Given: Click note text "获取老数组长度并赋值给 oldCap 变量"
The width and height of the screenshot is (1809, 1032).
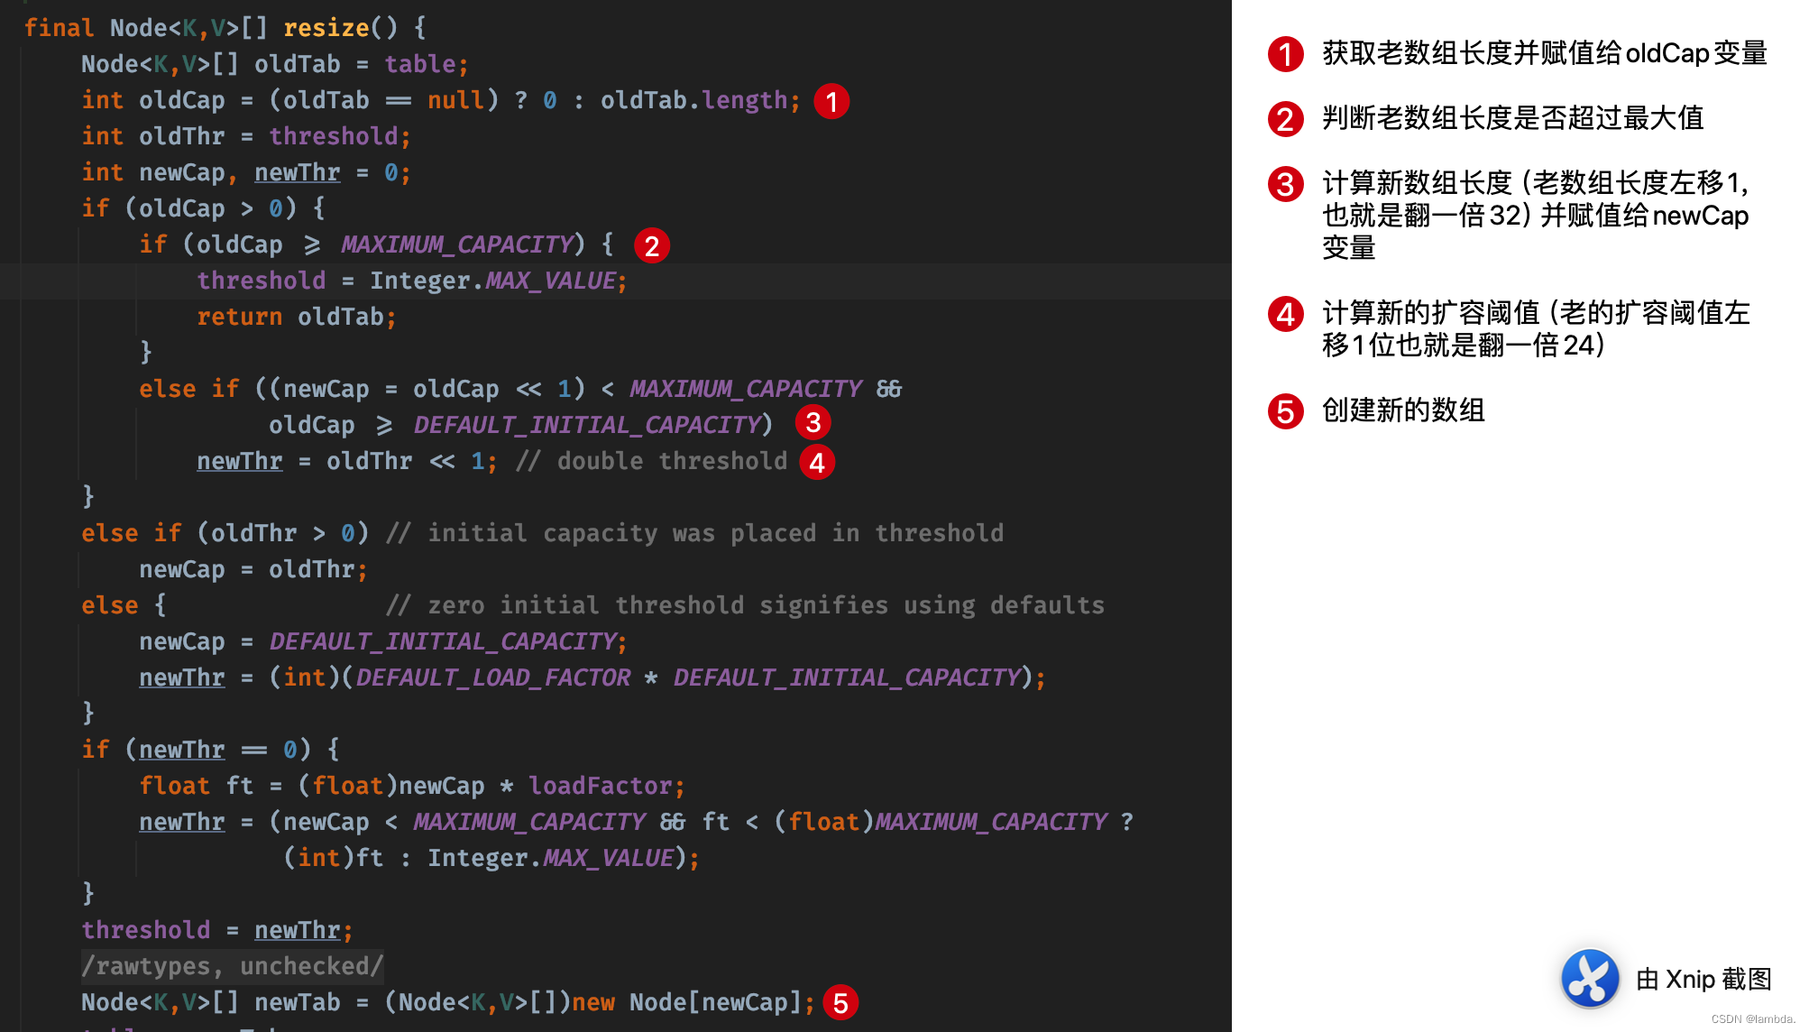Looking at the screenshot, I should [x=1544, y=53].
